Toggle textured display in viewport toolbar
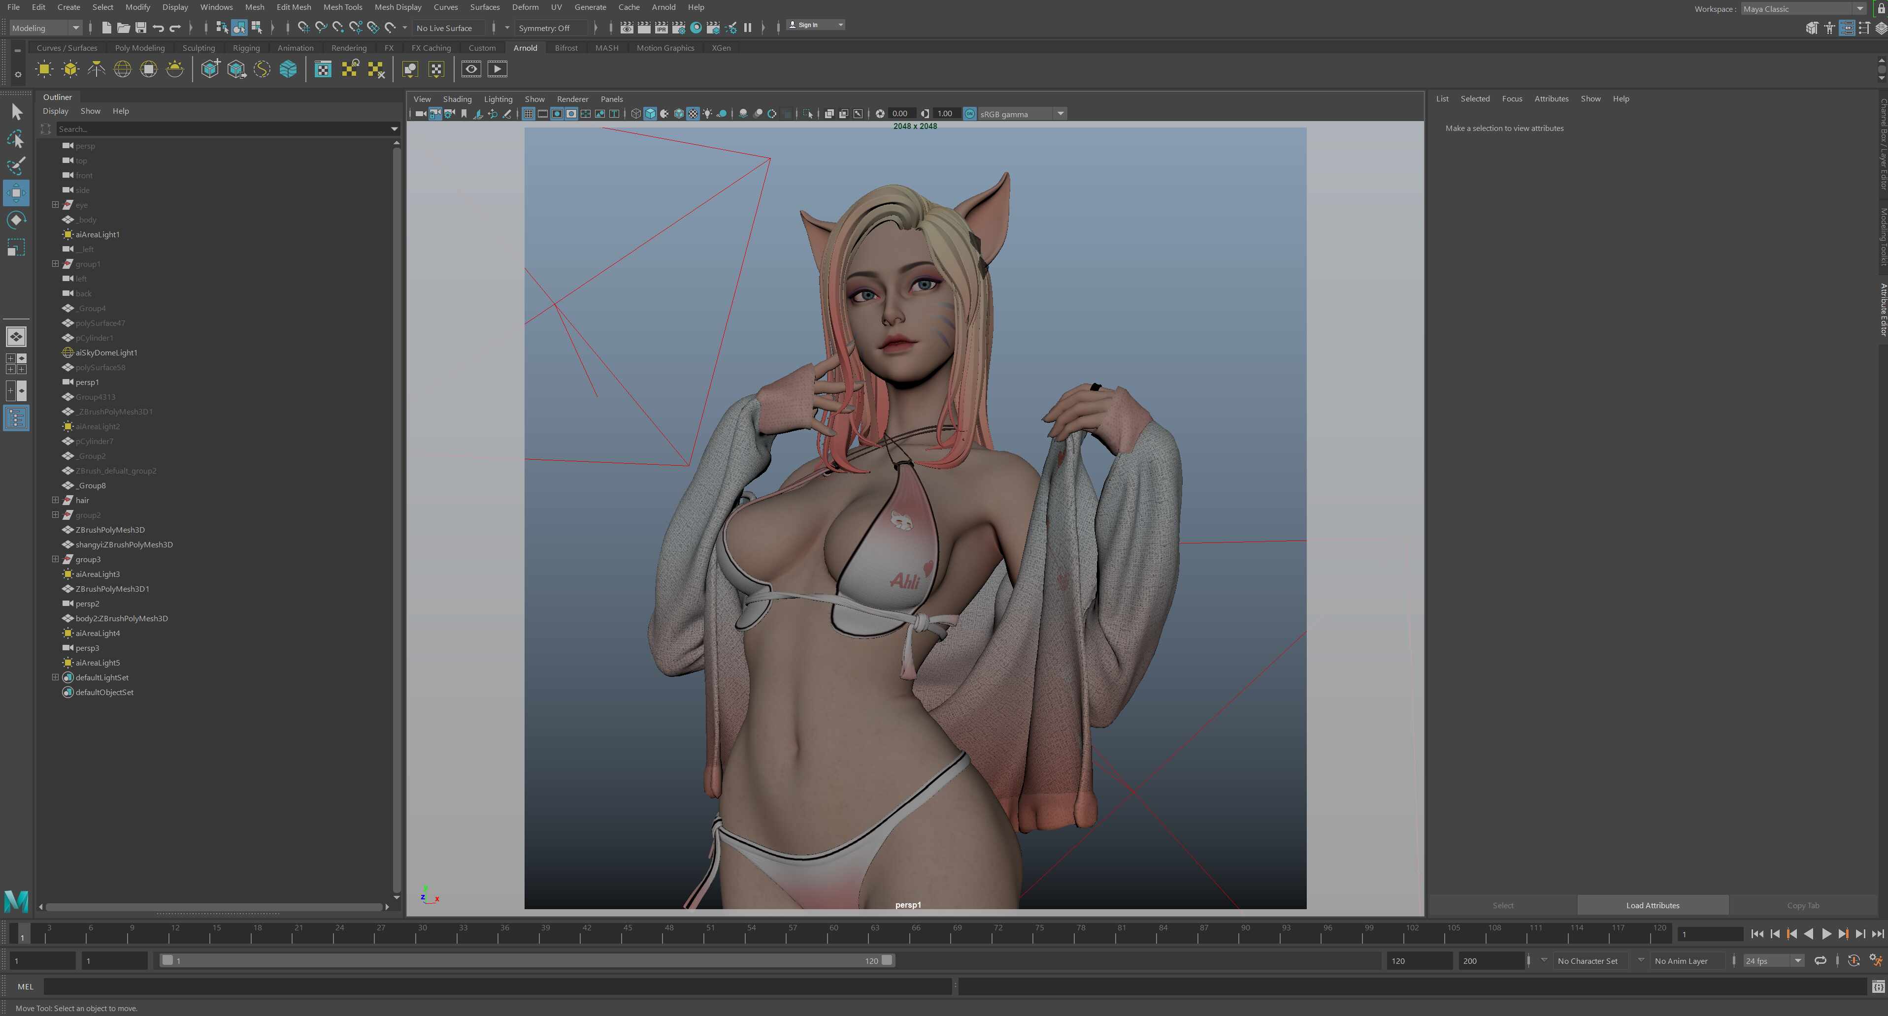Screen dimensions: 1888x1016 [693, 114]
